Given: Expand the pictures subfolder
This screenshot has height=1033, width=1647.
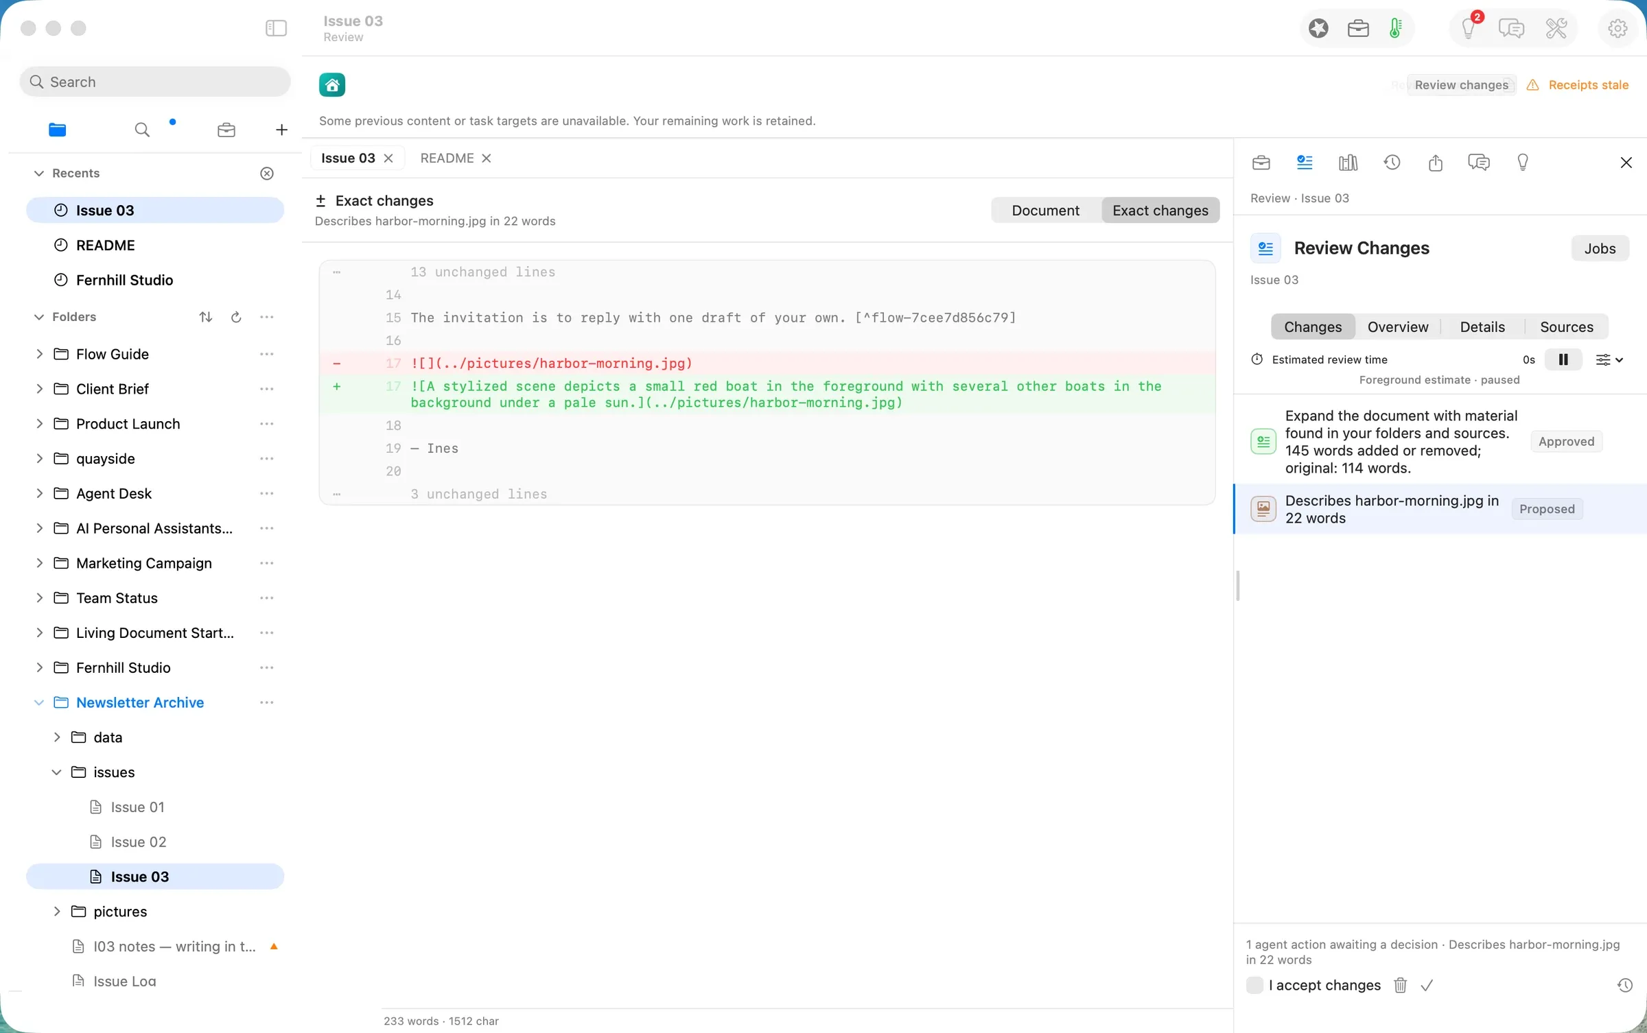Looking at the screenshot, I should [x=56, y=912].
